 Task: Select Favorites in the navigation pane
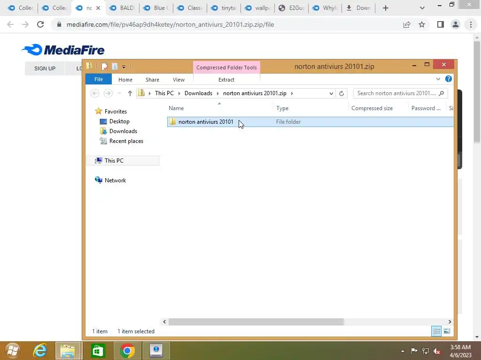tap(116, 112)
